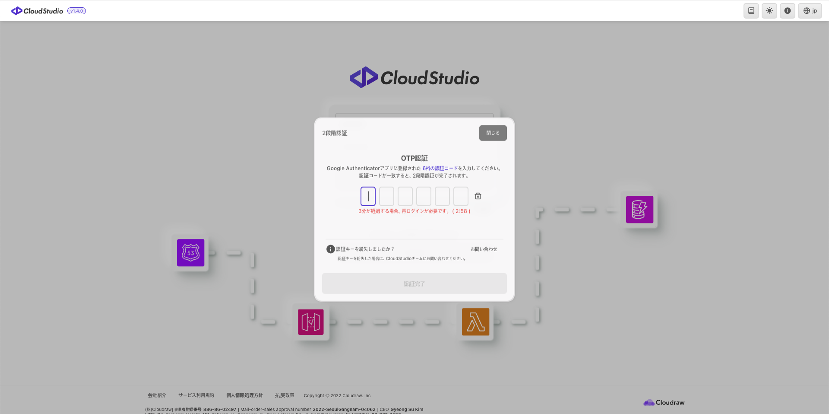The width and height of the screenshot is (829, 414).
Task: Click info icon beside 認証キーを紛失しましたか
Action: tap(330, 249)
